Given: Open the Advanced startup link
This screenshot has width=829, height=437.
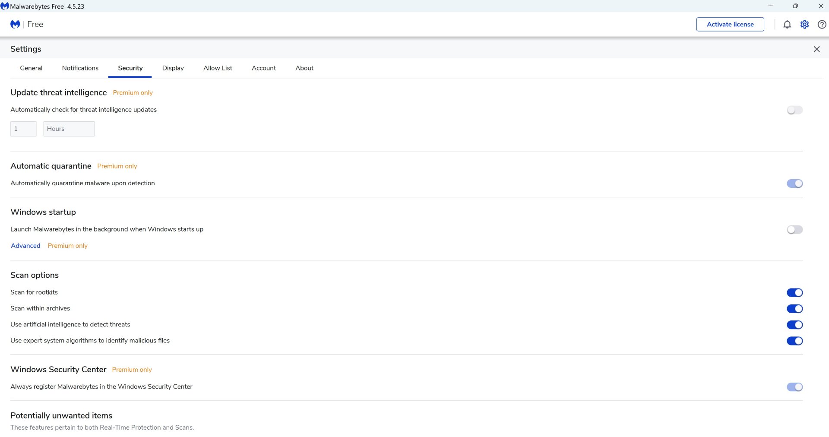Looking at the screenshot, I should point(25,246).
